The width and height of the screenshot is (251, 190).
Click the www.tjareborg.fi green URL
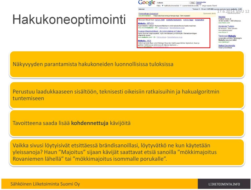click(224, 42)
